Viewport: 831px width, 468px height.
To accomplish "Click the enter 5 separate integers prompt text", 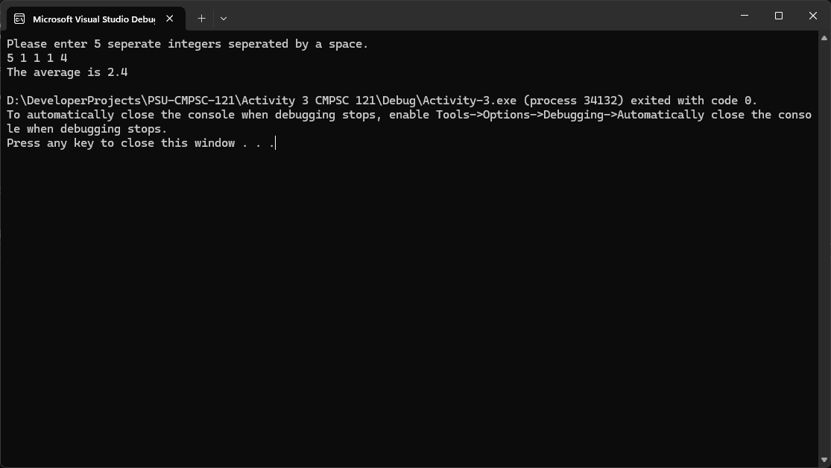I will point(186,43).
